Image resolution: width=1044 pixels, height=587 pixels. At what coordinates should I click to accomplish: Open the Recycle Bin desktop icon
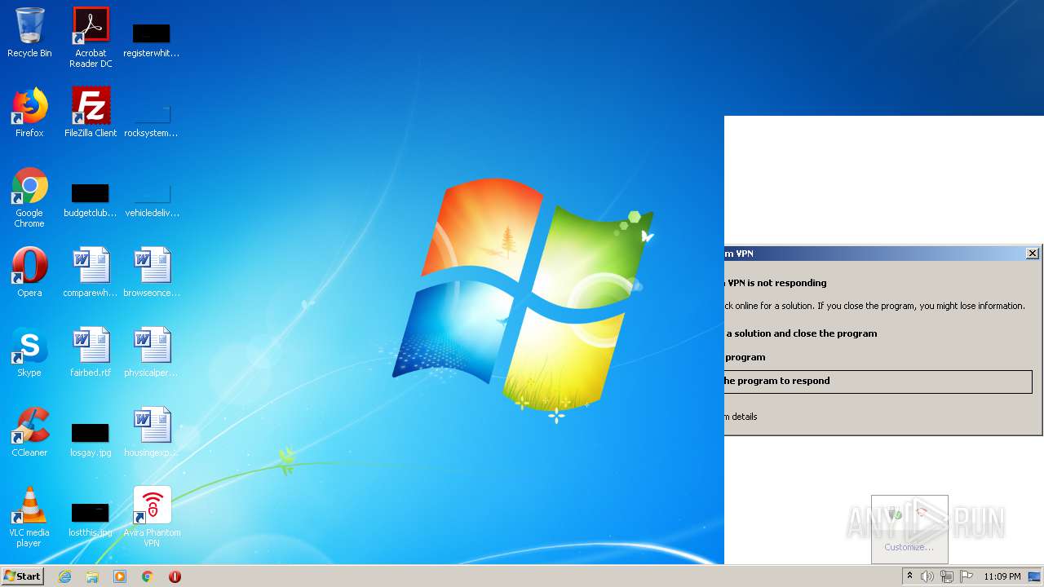[x=29, y=33]
